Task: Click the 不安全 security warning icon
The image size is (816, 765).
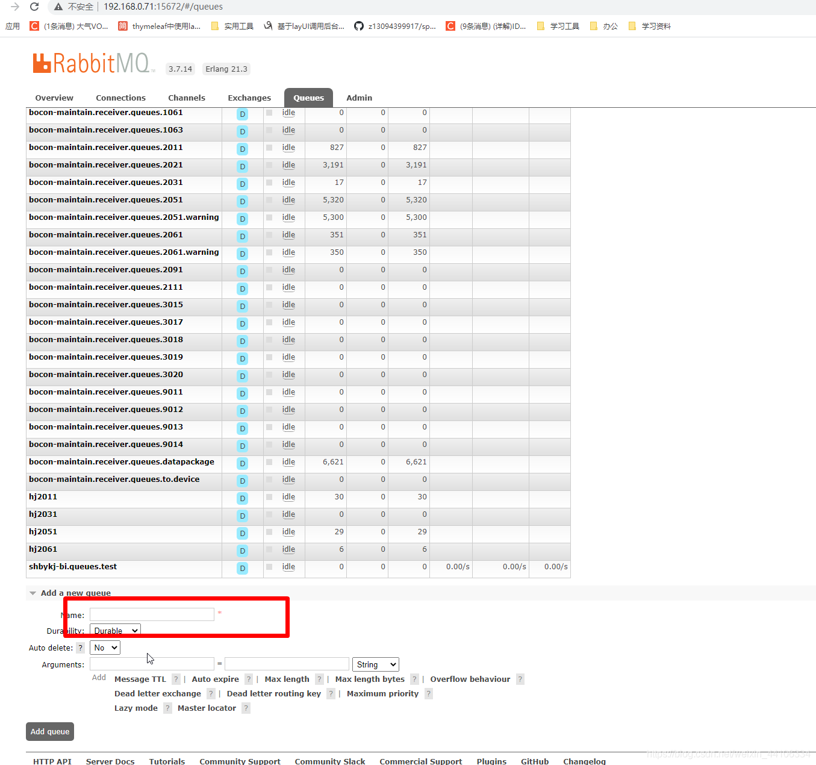Action: (x=58, y=7)
